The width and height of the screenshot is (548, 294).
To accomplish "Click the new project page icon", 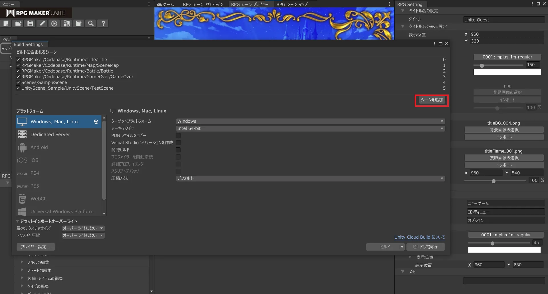I will [x=6, y=23].
